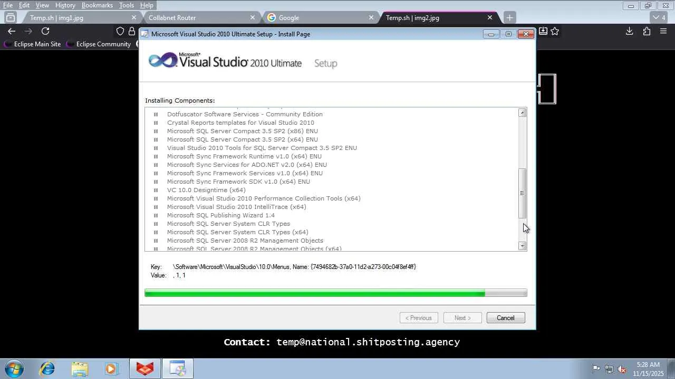
Task: Open the browser Downloads panel
Action: (629, 31)
